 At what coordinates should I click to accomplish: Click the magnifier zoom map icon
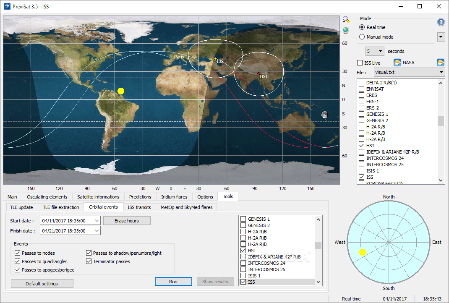[346, 19]
